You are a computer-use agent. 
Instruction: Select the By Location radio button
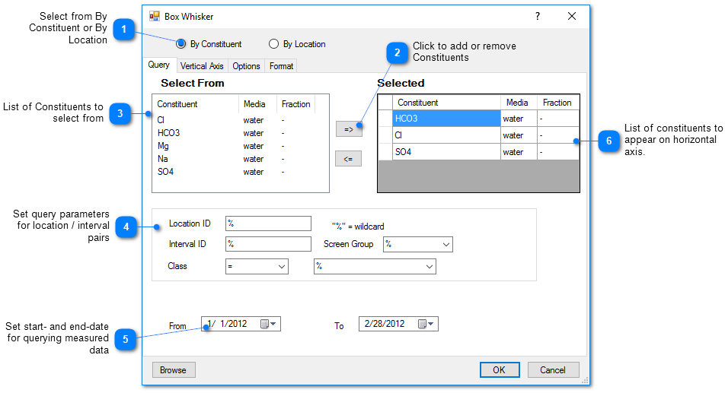point(274,44)
